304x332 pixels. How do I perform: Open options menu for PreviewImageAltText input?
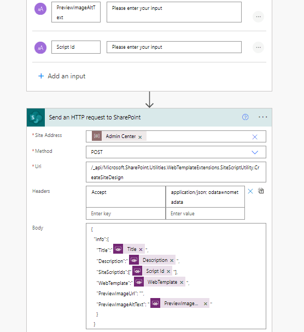click(x=259, y=17)
